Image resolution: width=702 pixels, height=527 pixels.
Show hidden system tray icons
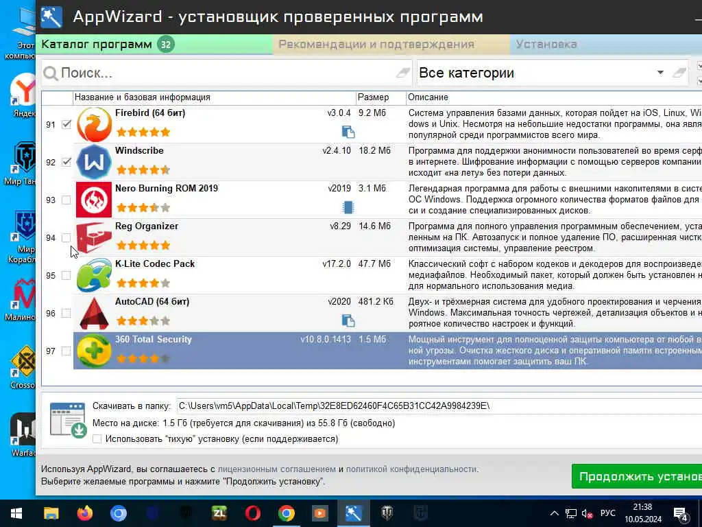click(554, 513)
